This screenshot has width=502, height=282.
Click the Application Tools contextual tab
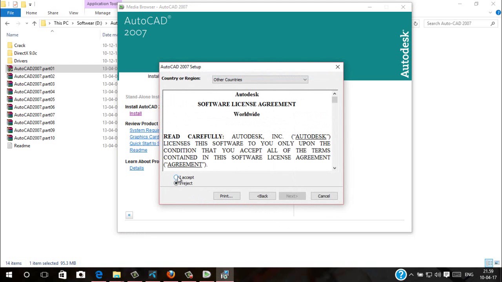pyautogui.click(x=102, y=4)
